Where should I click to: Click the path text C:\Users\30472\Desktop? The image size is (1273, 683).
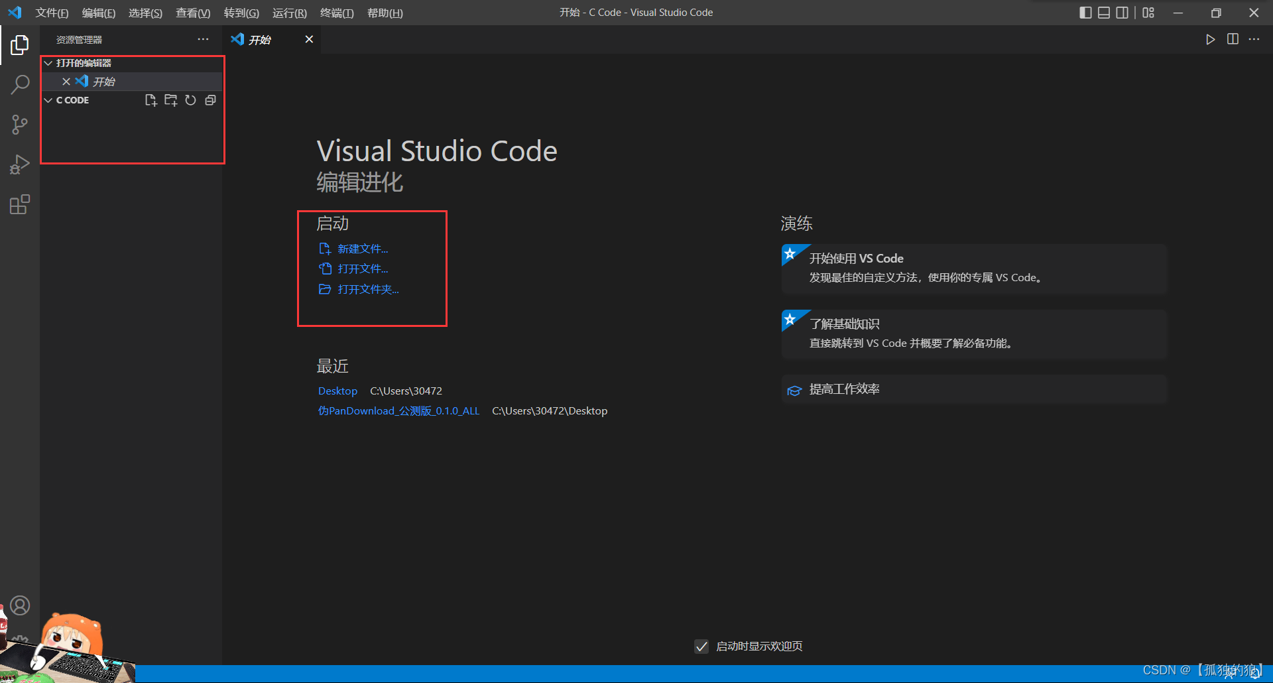click(550, 411)
